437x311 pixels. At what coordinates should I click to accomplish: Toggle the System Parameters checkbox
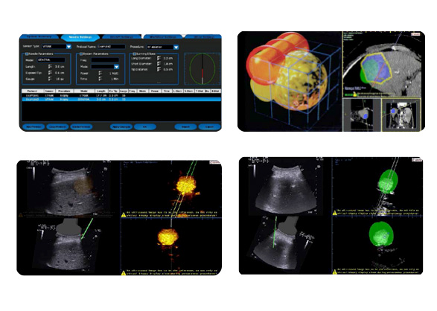point(81,54)
